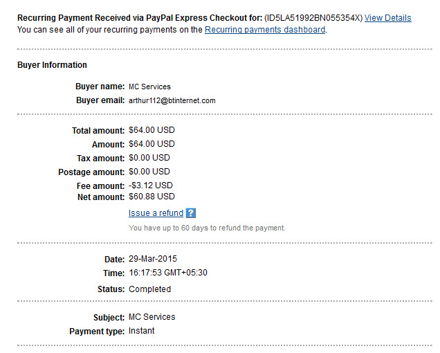Click the buyer name MC Services value

click(149, 87)
